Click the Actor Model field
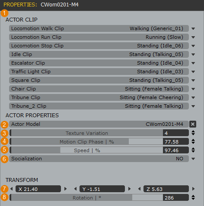Screen dimensions: 204x206 (x=99, y=124)
